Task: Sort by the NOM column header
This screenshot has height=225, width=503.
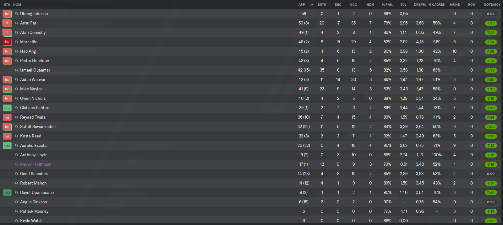Action: tap(17, 5)
